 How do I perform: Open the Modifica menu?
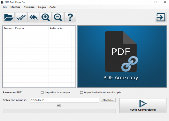click(x=15, y=7)
